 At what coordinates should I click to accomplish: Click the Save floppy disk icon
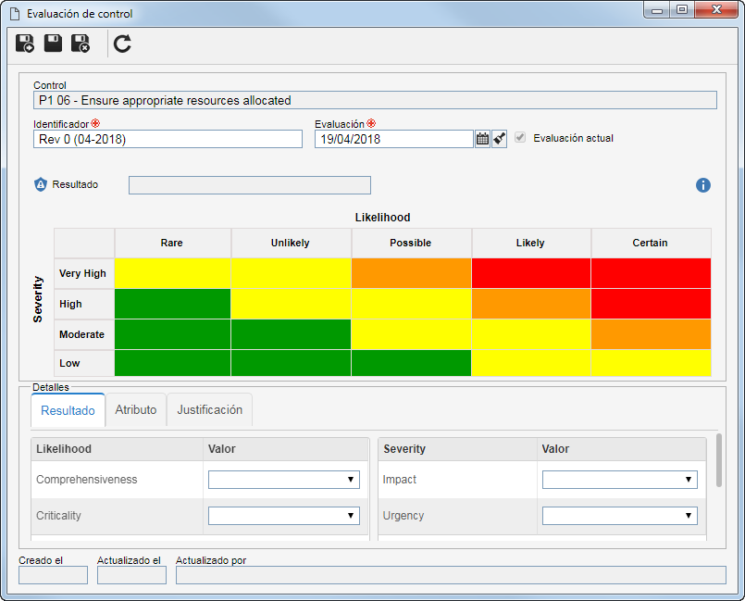53,44
